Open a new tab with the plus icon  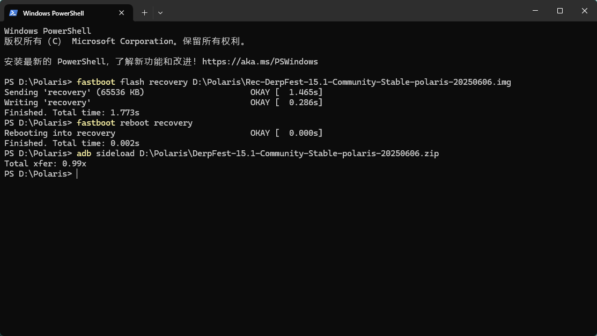point(145,13)
